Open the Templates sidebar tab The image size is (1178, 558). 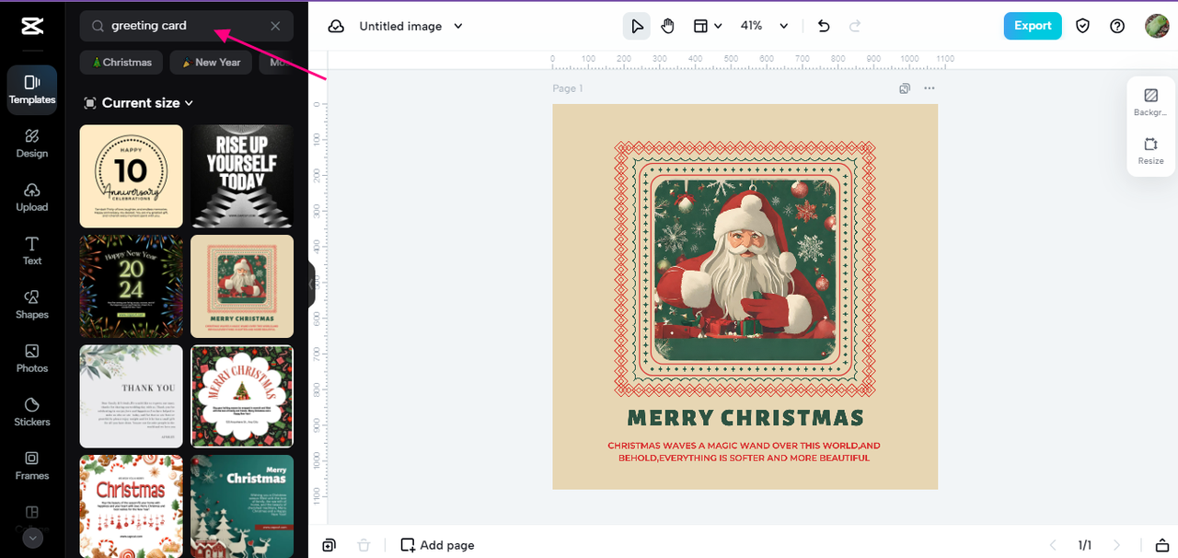pyautogui.click(x=32, y=90)
